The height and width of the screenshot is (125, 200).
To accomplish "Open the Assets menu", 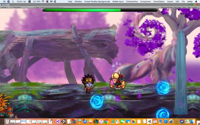I will pos(170,2).
